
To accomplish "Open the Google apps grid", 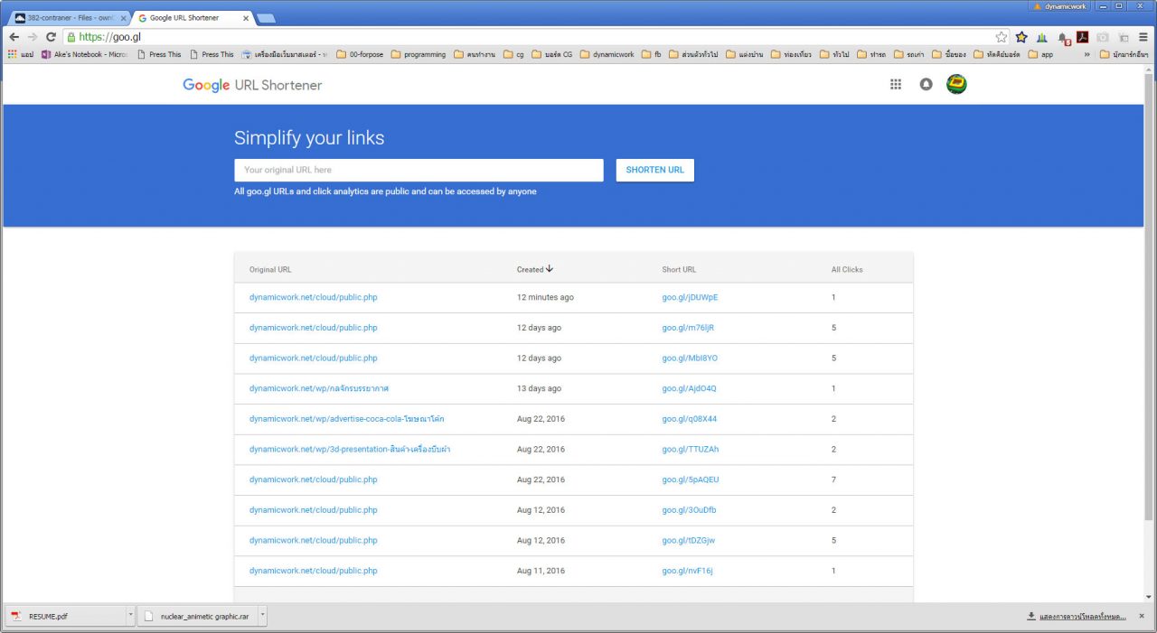I will pos(896,84).
